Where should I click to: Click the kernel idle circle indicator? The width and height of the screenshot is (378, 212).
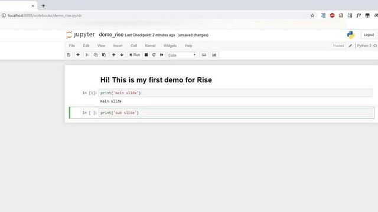click(x=375, y=46)
